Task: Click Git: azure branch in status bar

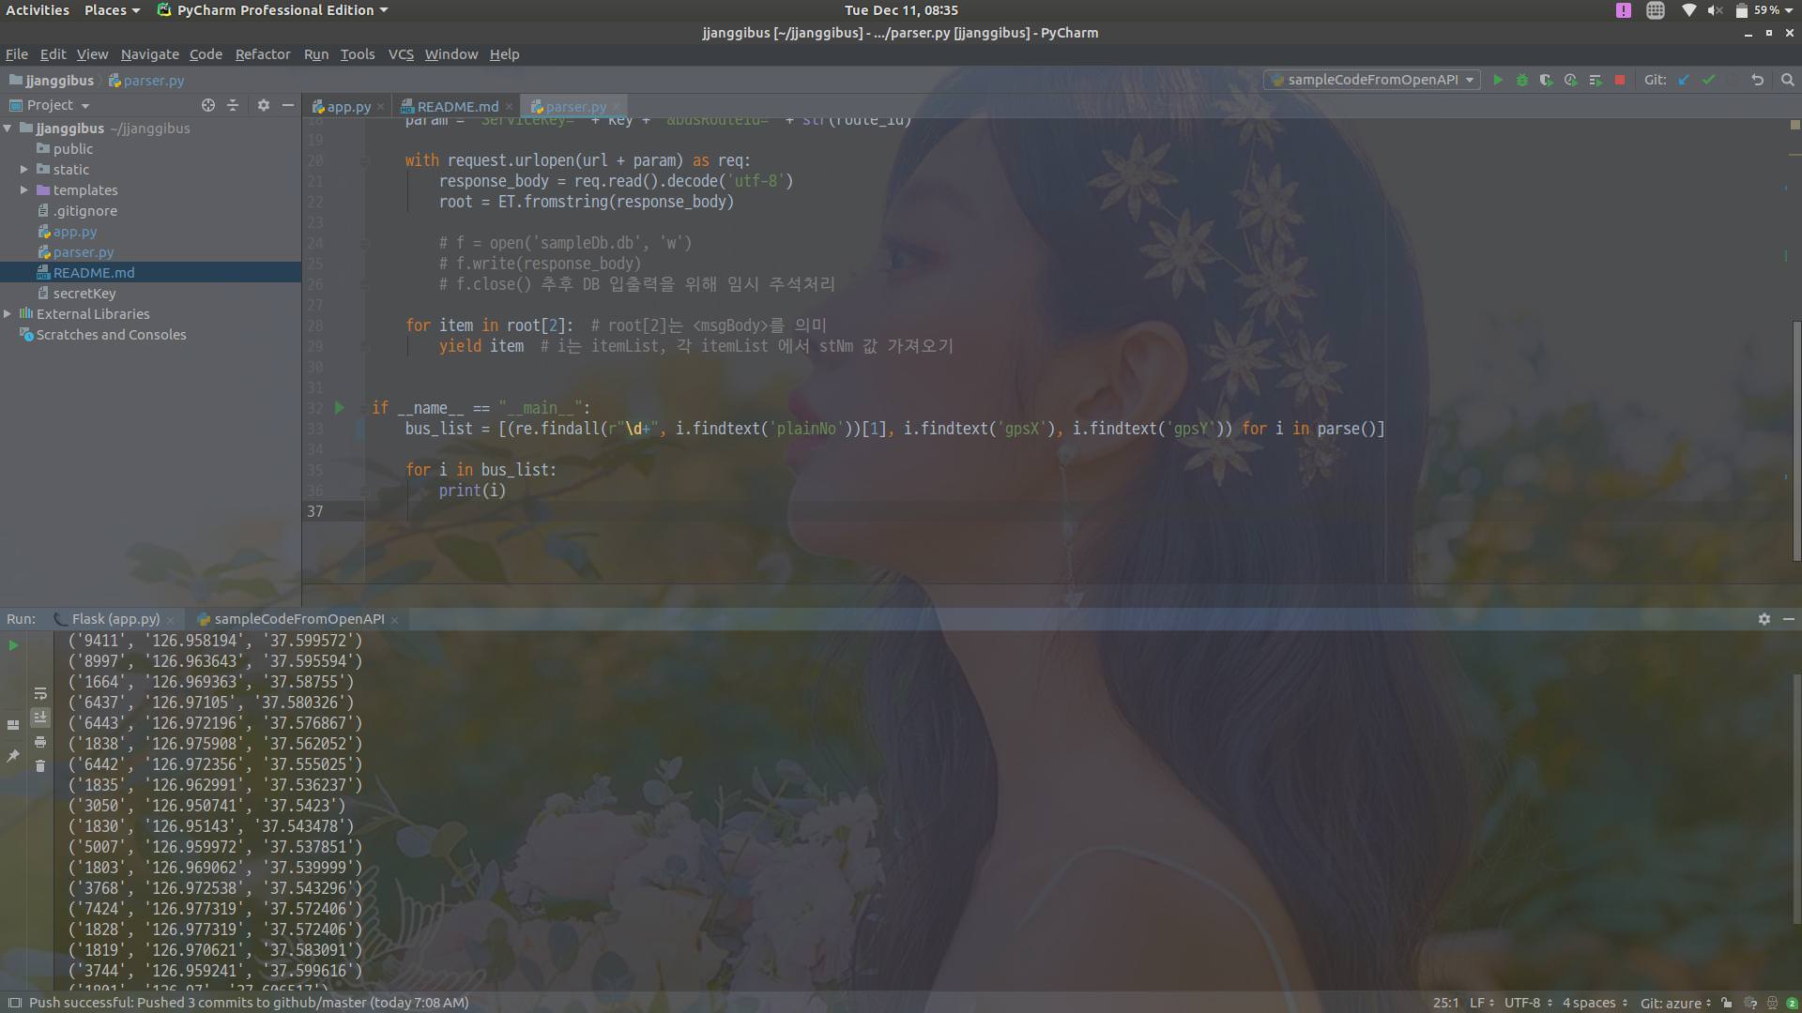Action: coord(1673,1003)
